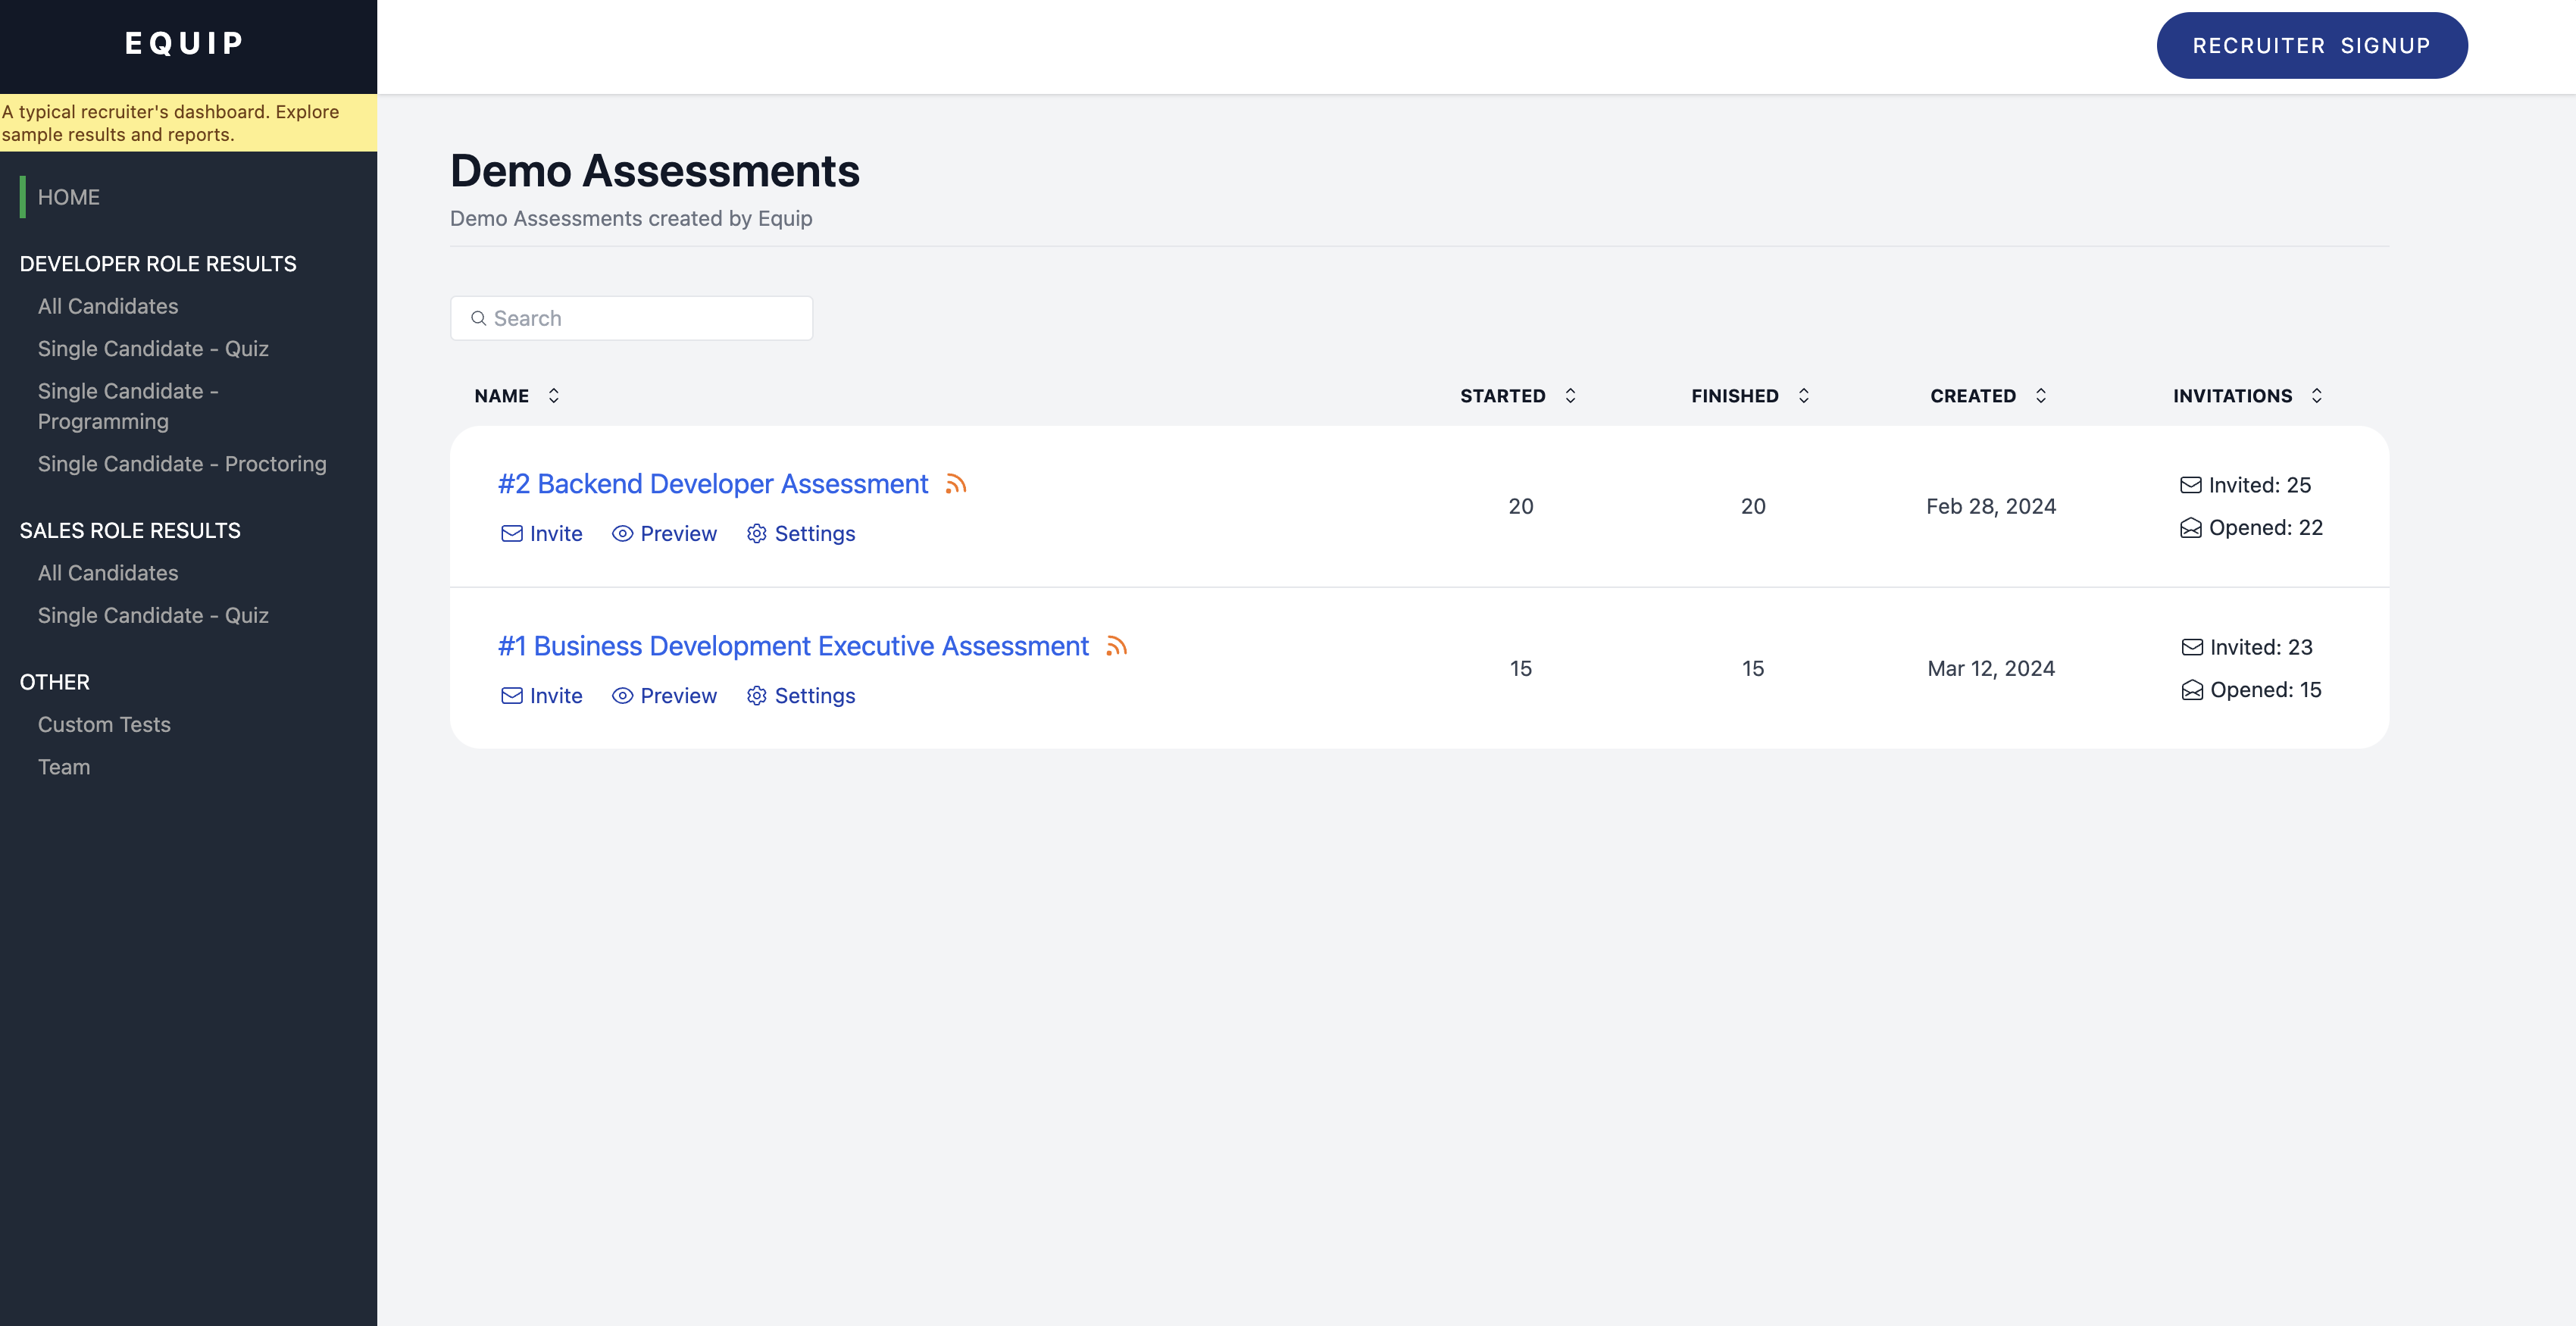
Task: Click the Mar 12, 2024 created date
Action: click(1991, 668)
